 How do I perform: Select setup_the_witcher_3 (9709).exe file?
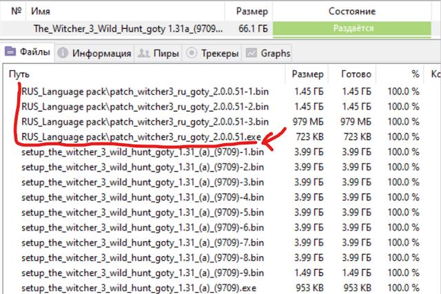pyautogui.click(x=139, y=287)
